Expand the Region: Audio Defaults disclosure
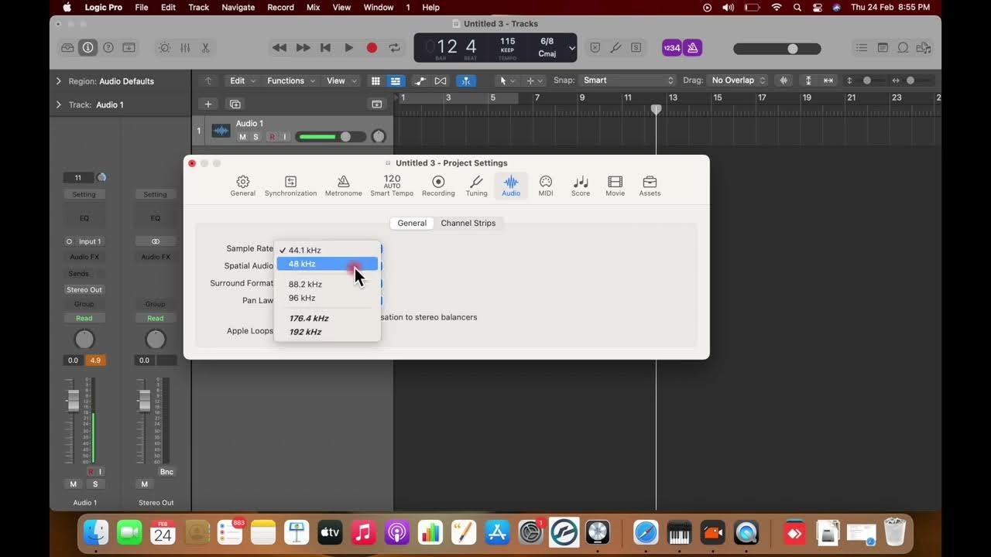Screen dimensions: 991x557 [58, 80]
